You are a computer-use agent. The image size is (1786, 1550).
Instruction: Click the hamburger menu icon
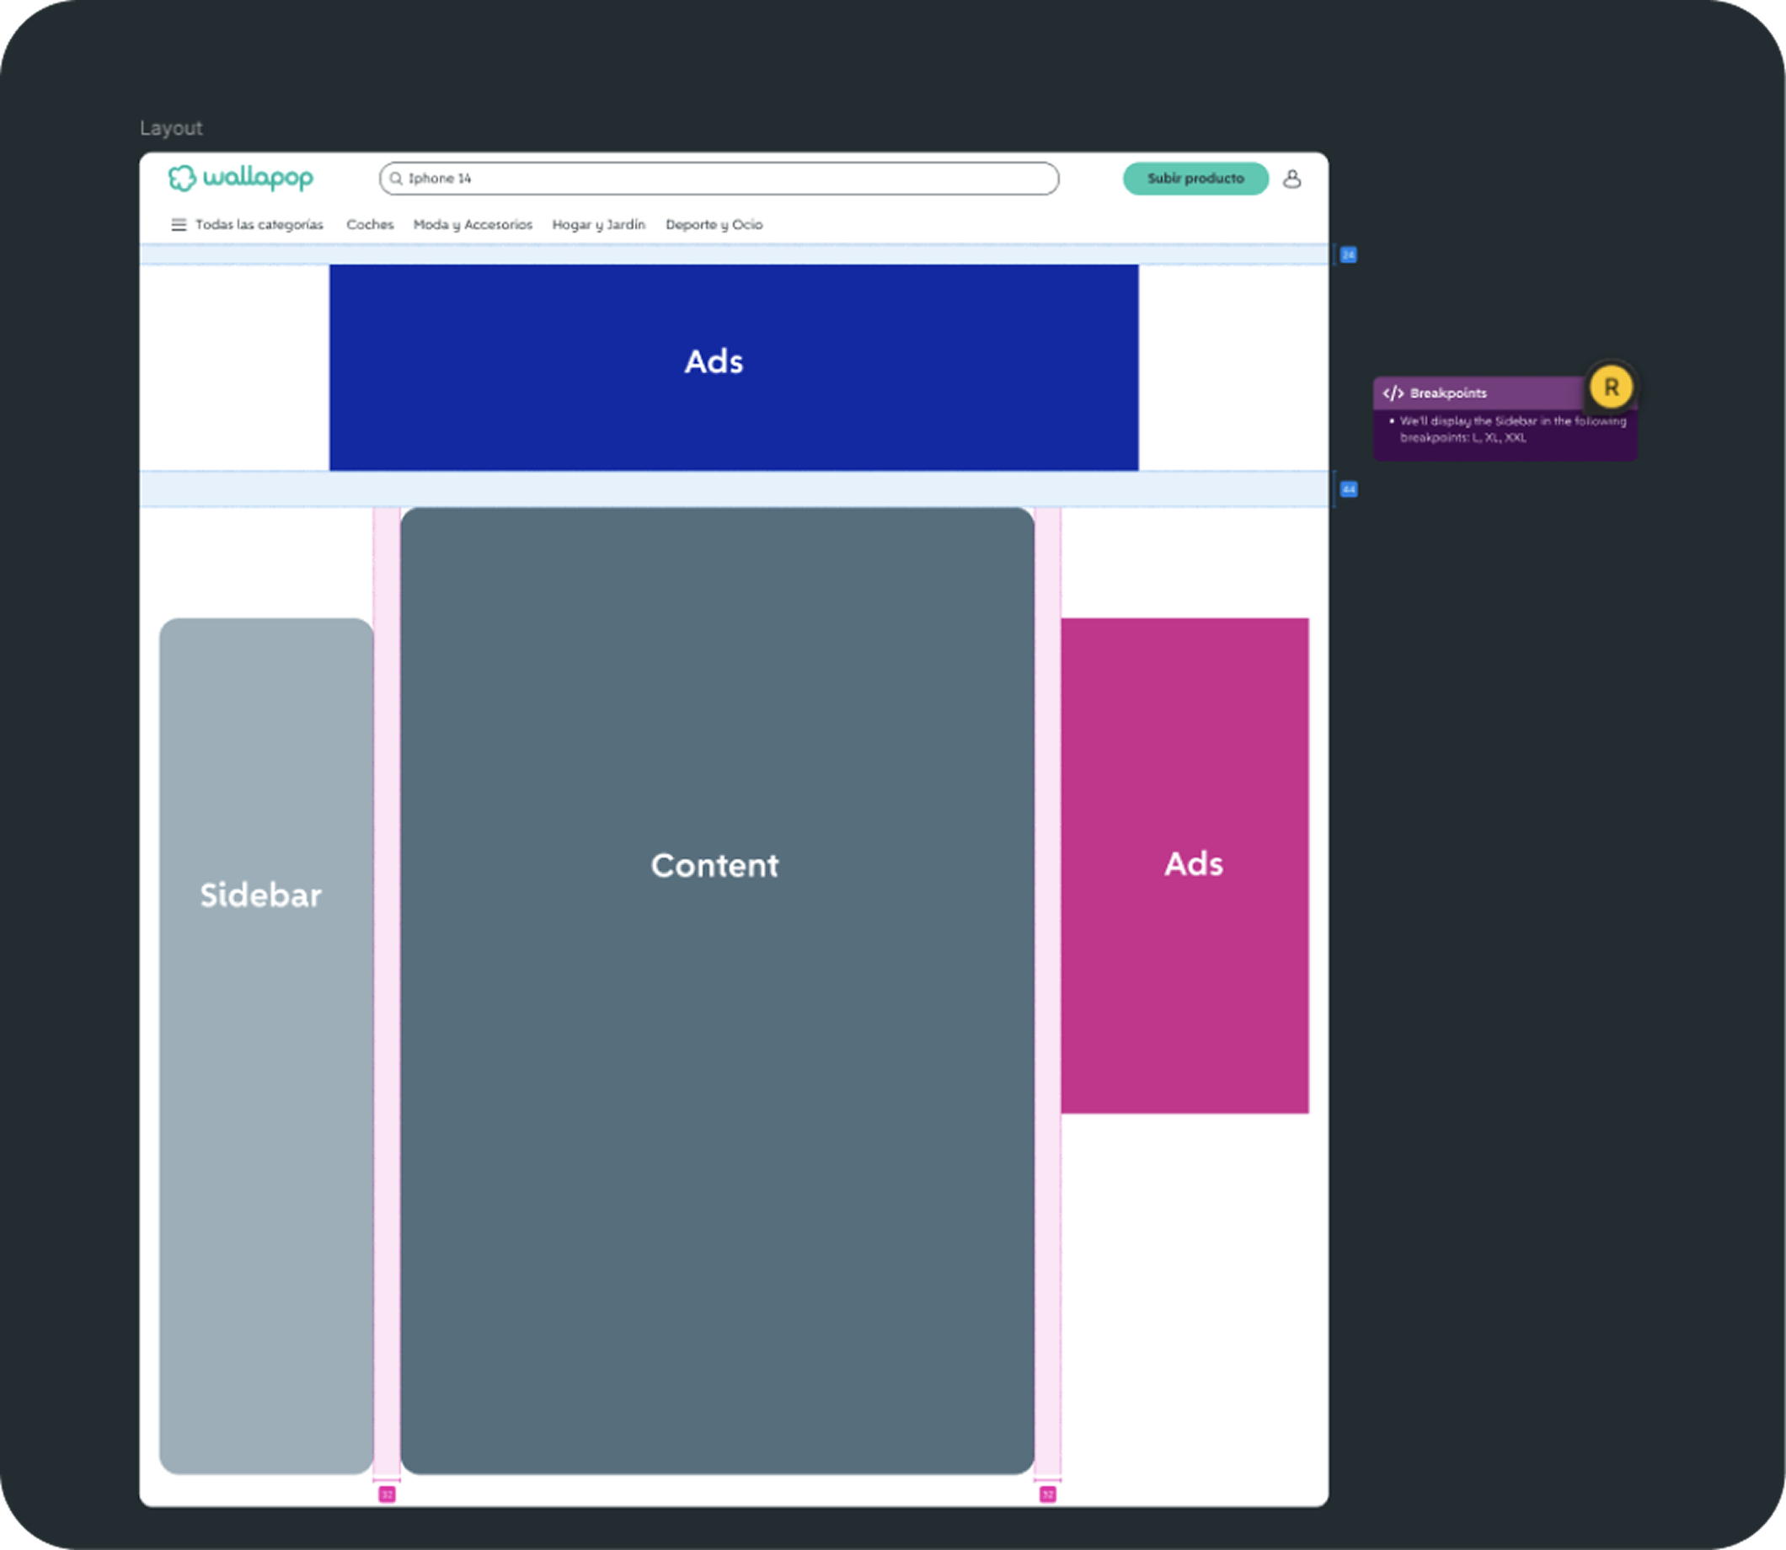click(x=179, y=225)
